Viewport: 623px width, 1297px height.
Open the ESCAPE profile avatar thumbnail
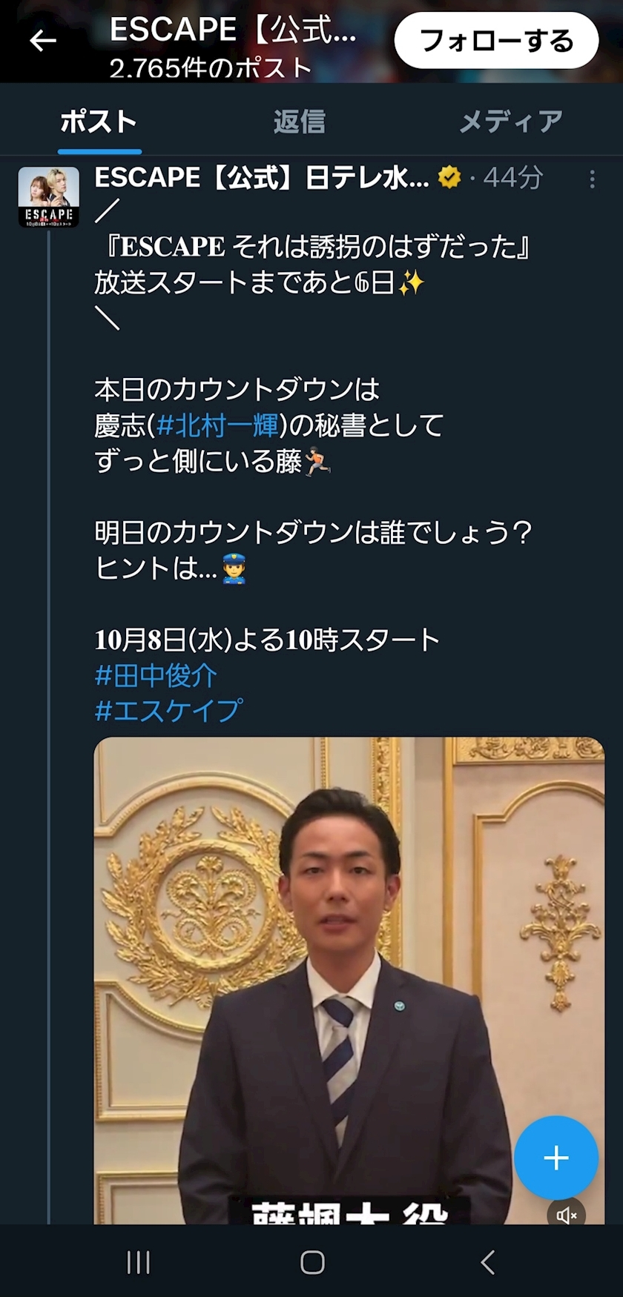(48, 197)
